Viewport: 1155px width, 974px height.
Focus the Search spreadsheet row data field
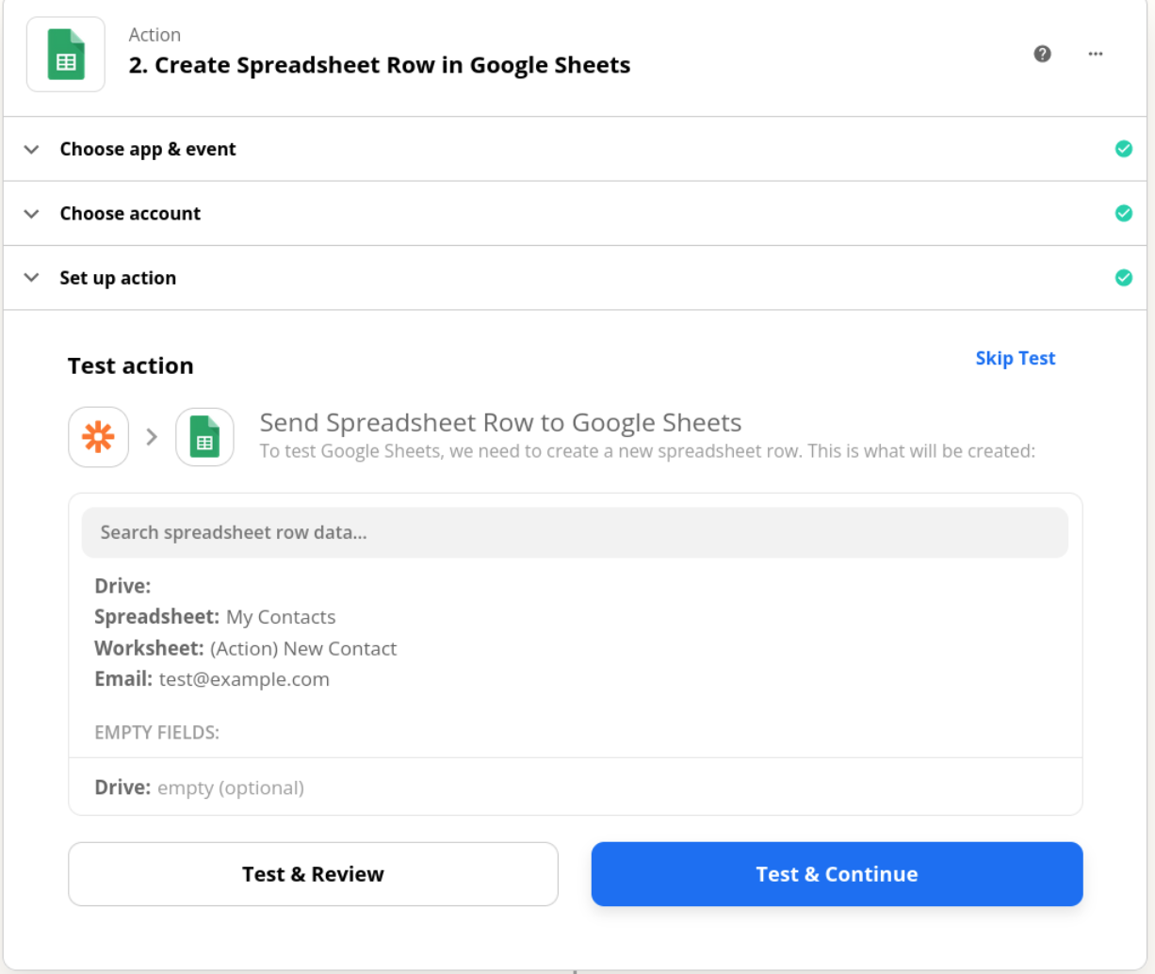pyautogui.click(x=575, y=532)
